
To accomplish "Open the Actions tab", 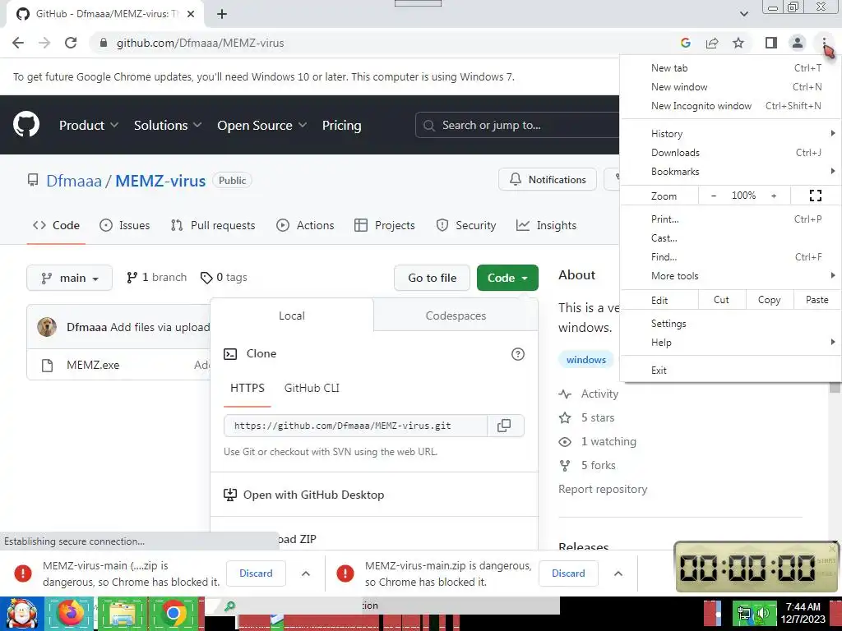I will click(x=305, y=225).
